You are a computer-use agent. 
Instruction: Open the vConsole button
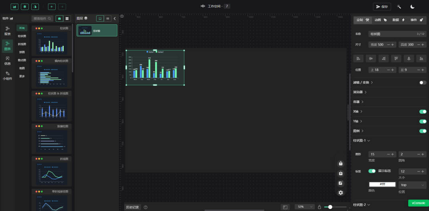coord(419,203)
